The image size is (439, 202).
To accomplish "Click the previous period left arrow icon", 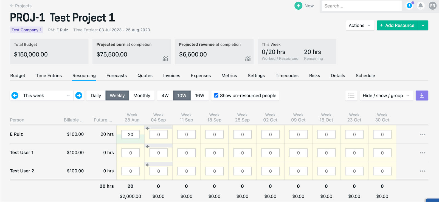I will [15, 96].
